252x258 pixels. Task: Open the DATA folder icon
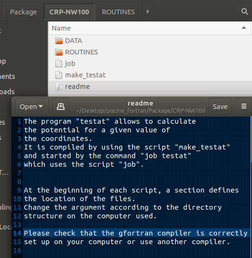(x=59, y=41)
